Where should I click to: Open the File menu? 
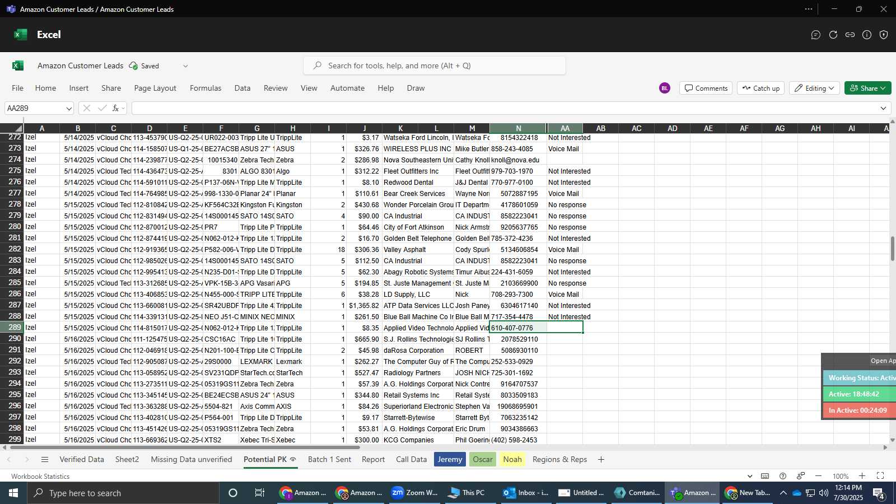click(x=18, y=88)
